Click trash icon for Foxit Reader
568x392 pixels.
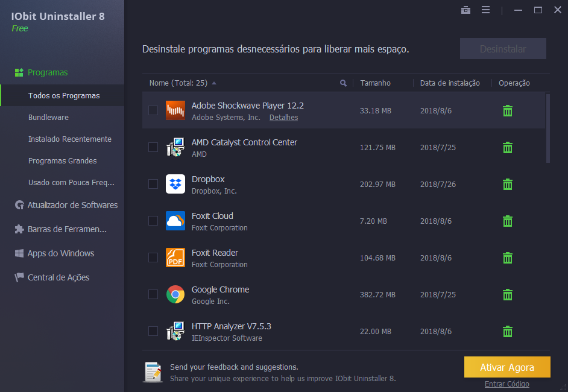pos(508,258)
